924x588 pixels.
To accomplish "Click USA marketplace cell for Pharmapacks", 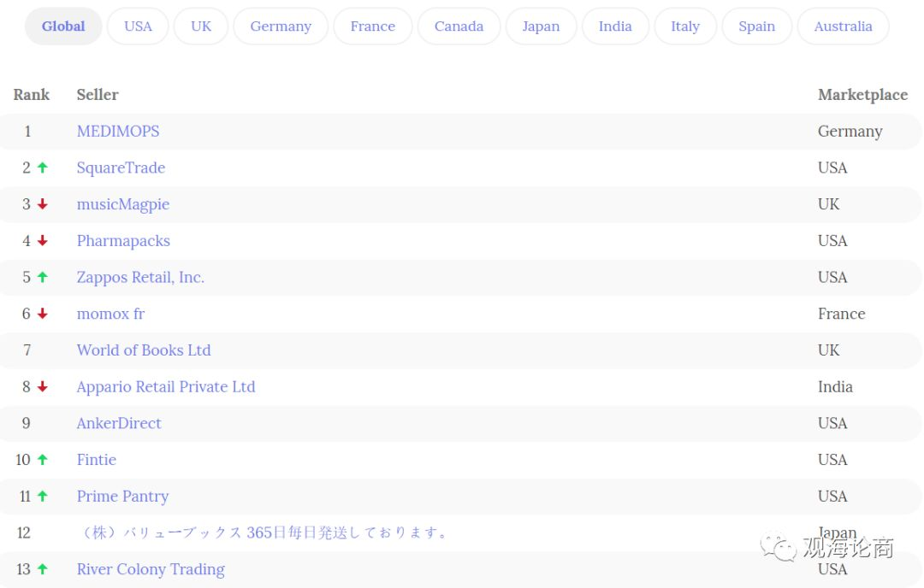I will point(832,241).
